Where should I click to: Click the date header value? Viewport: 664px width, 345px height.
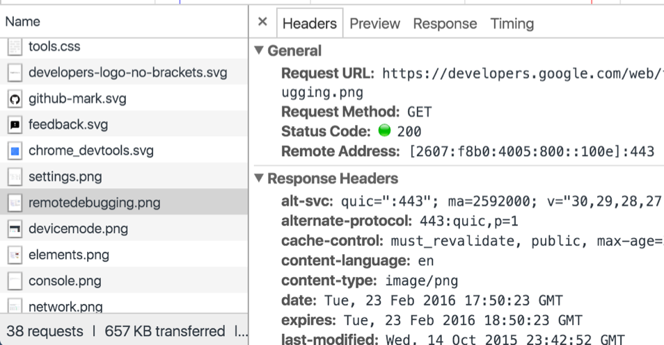(444, 301)
